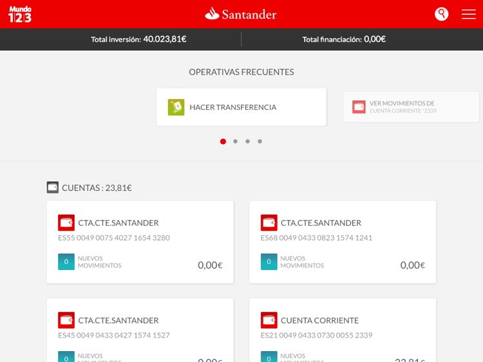The width and height of the screenshot is (483, 362).
Task: Go to the third carousel dot
Action: (x=248, y=141)
